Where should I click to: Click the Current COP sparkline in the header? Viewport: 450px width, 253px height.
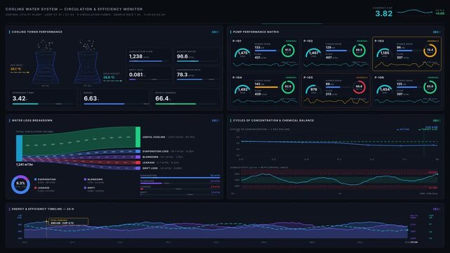click(415, 12)
